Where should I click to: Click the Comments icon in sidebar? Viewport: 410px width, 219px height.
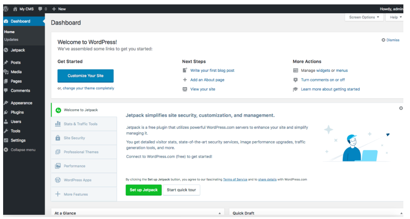coord(6,91)
